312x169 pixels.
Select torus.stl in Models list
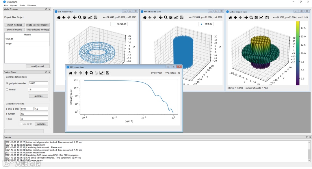point(27,39)
